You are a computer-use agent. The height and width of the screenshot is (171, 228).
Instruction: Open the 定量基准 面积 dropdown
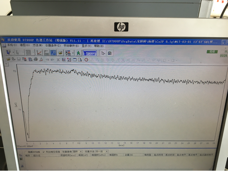pos(77,151)
